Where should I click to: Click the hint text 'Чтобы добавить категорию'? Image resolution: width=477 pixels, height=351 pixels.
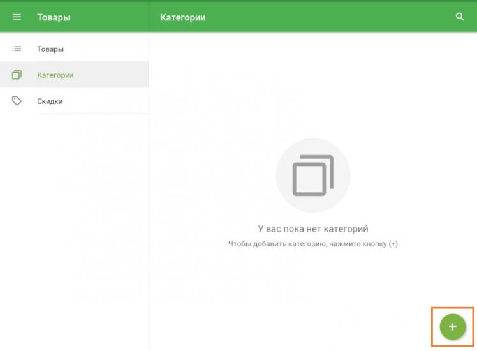[x=277, y=244]
